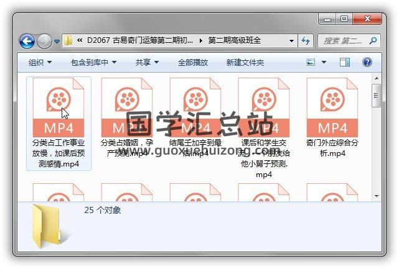Open the address bar history dropdown

(291, 41)
